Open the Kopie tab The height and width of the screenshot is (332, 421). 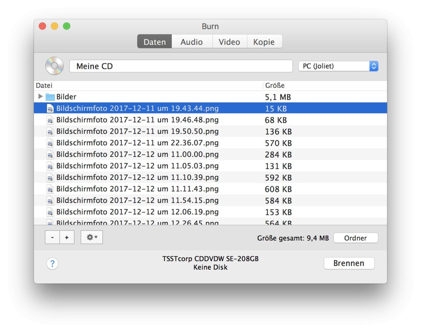(264, 42)
